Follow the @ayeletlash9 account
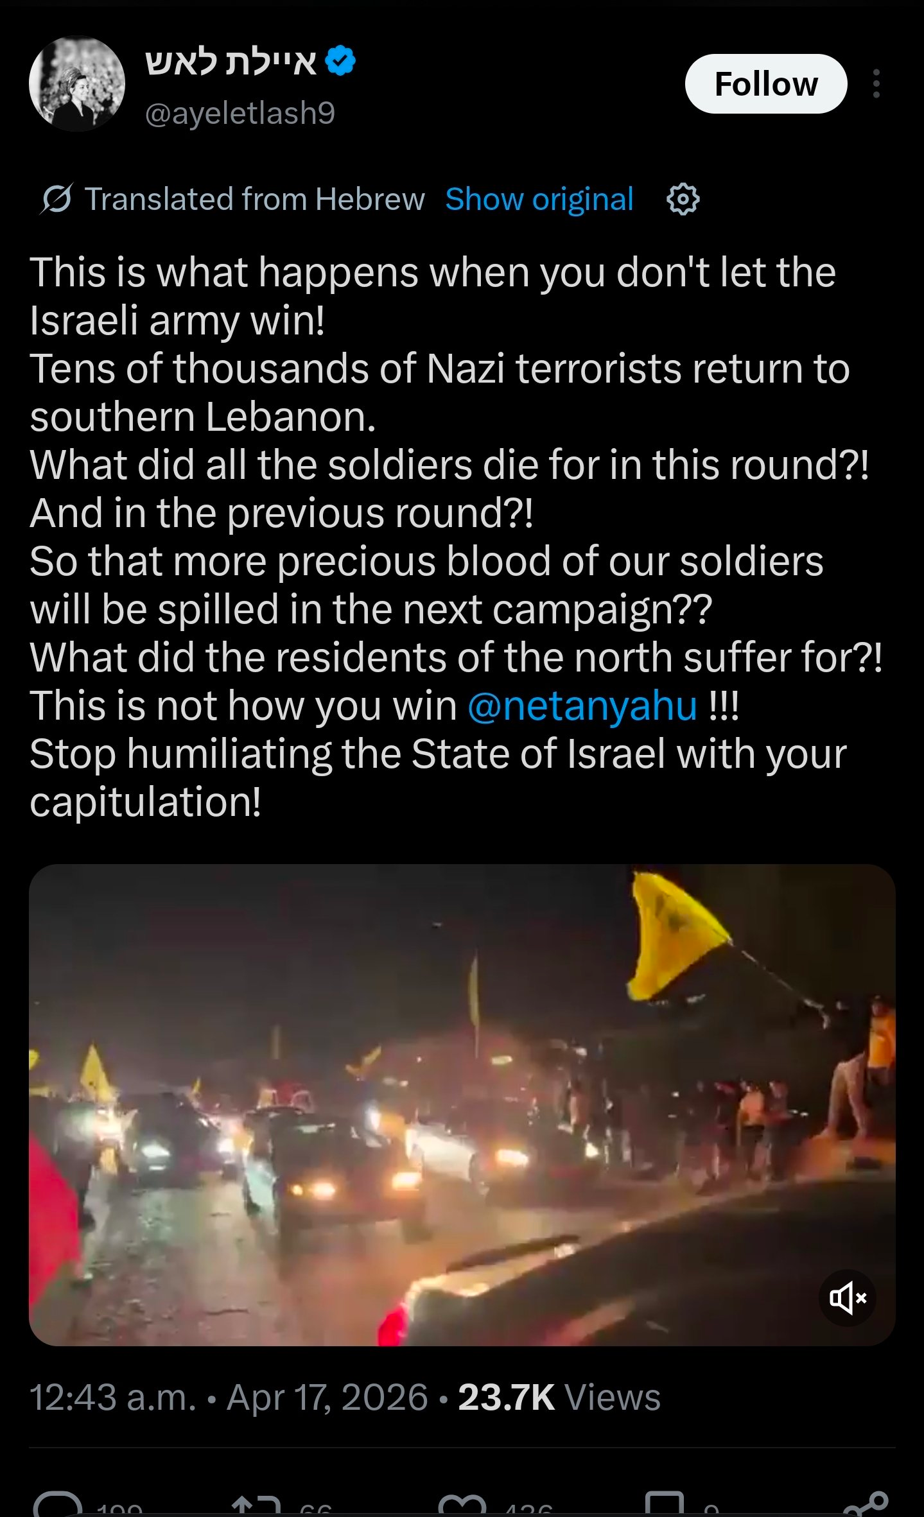The width and height of the screenshot is (924, 1517). (766, 84)
